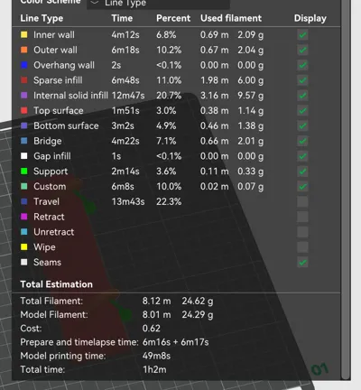Click the Support green color swatch
Image resolution: width=361 pixels, height=390 pixels.
coord(24,172)
